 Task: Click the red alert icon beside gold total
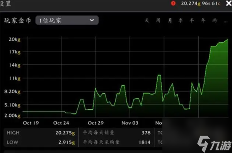pyautogui.click(x=173, y=3)
